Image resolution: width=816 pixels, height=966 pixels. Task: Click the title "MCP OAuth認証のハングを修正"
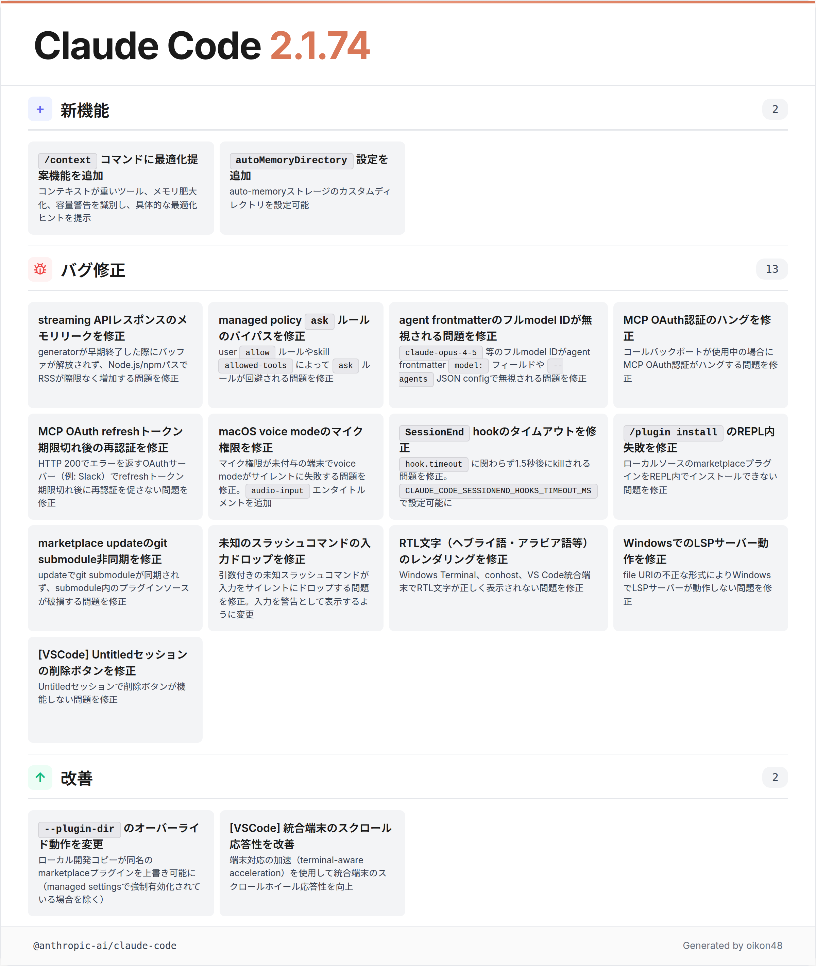tap(697, 328)
